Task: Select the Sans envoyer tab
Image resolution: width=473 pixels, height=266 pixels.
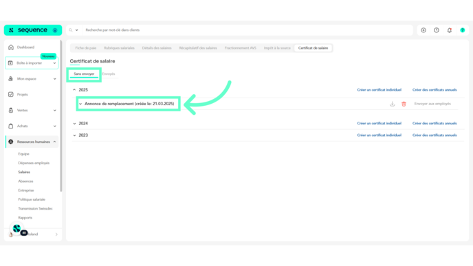Action: 84,74
